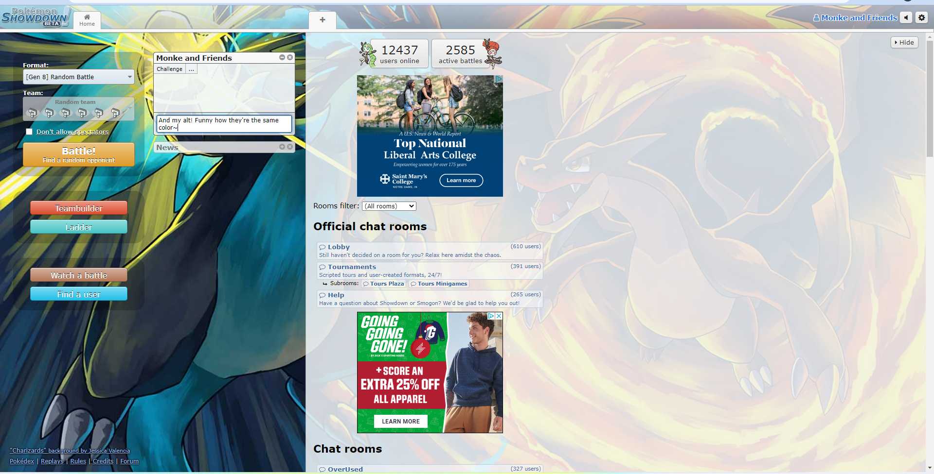Open the Rooms filter dropdown
Screen dimensions: 934x474
pos(389,206)
